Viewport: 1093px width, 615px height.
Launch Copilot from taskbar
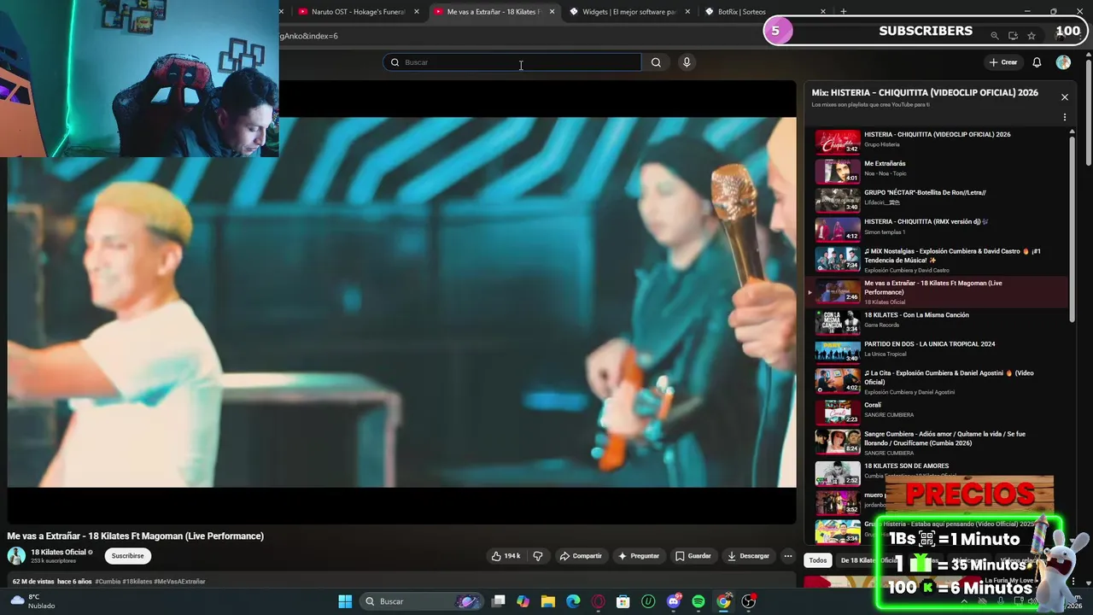click(x=523, y=601)
